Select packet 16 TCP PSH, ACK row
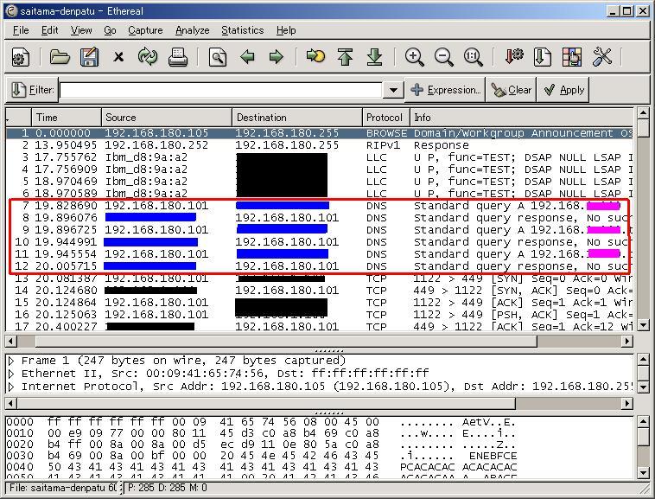This screenshot has height=499, width=655. pyautogui.click(x=320, y=315)
